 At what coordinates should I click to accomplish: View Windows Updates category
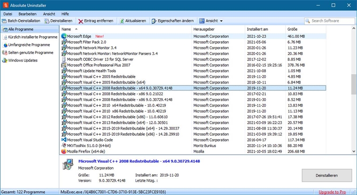click(30, 60)
